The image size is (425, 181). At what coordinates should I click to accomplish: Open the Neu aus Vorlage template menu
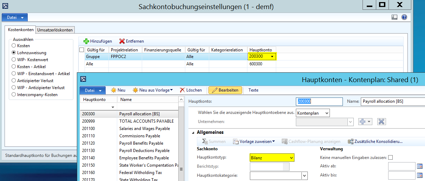tap(153, 90)
